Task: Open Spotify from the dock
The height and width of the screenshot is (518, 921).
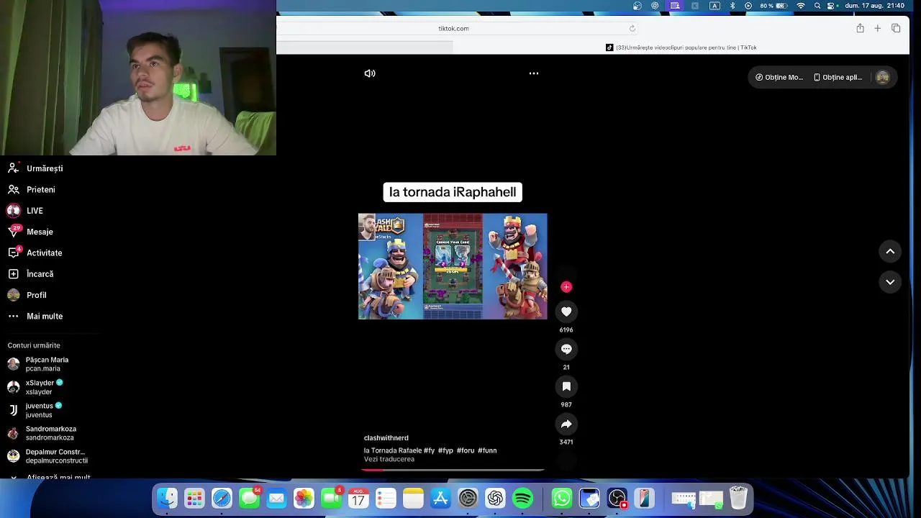Action: point(523,498)
